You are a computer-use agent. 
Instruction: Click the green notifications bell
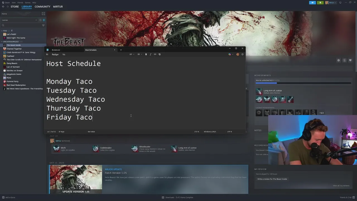click(x=320, y=3)
